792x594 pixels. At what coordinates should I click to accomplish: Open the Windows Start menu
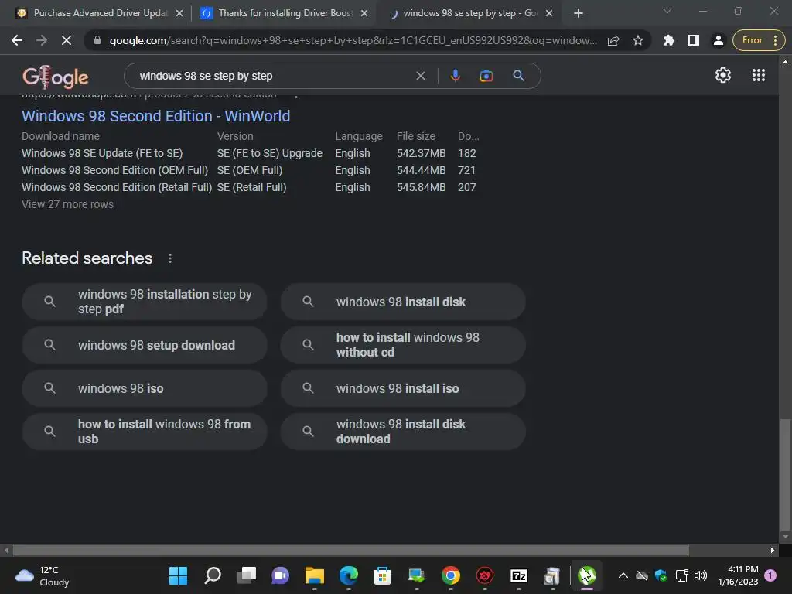click(x=178, y=575)
